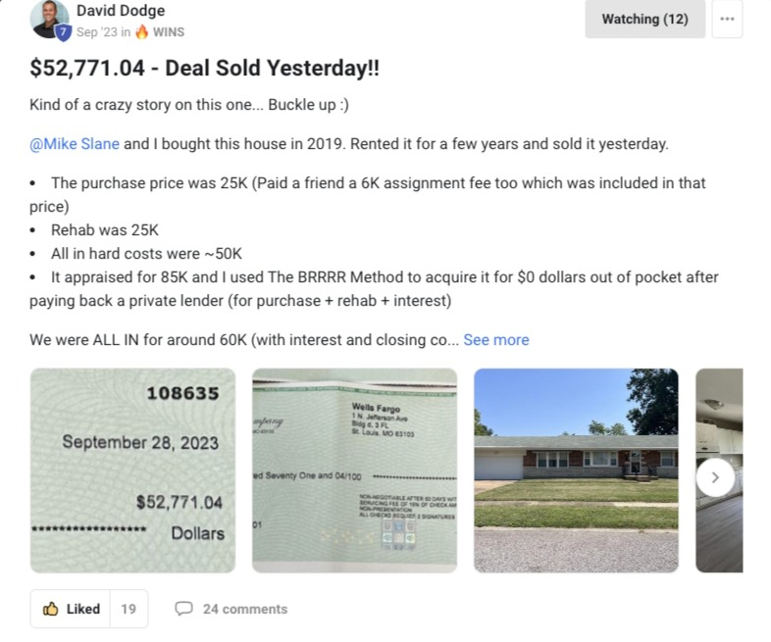Click the speech bubble comments icon

tap(183, 609)
